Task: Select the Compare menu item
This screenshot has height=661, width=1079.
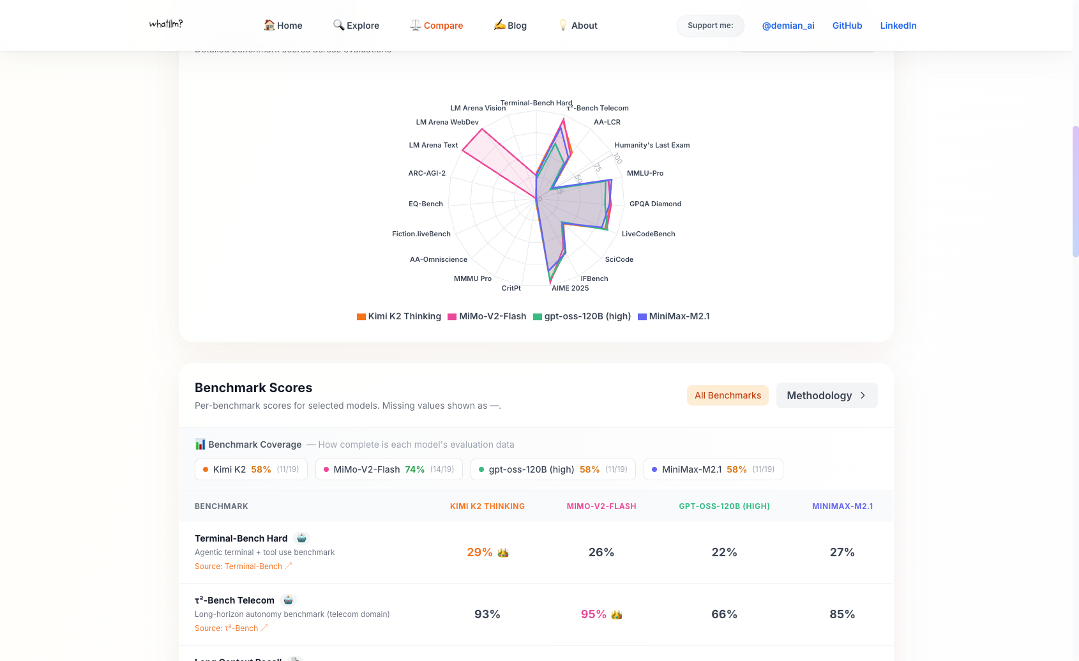Action: 442,25
